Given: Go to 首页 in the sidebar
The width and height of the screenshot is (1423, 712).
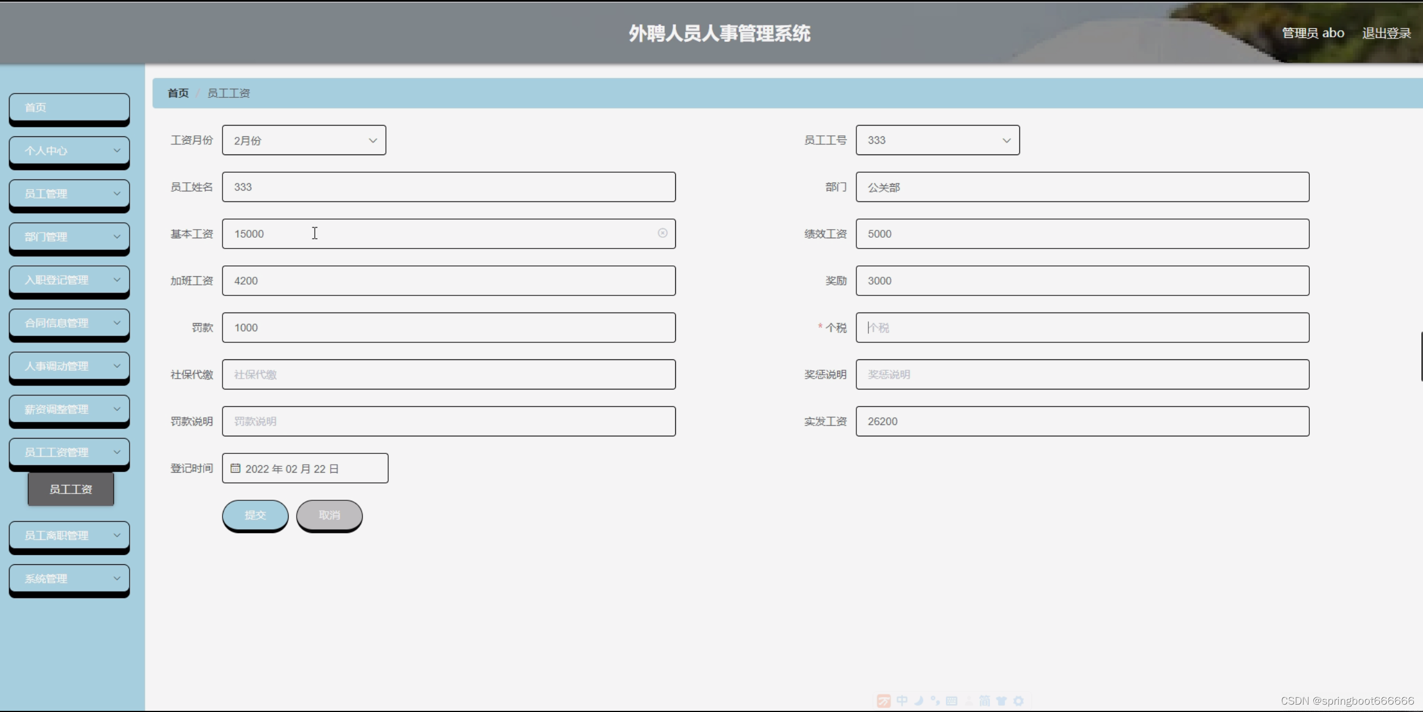Looking at the screenshot, I should [x=69, y=108].
